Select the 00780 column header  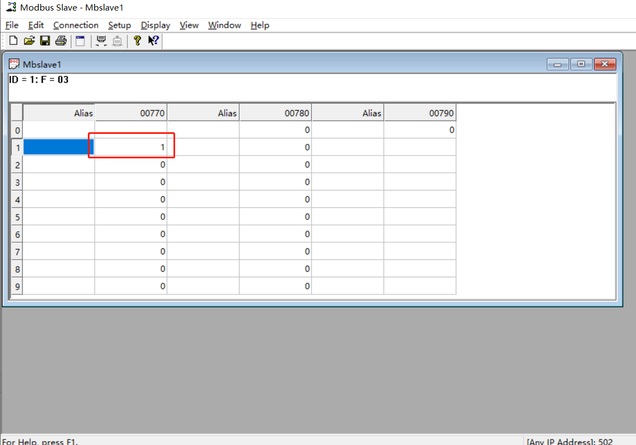tap(275, 113)
